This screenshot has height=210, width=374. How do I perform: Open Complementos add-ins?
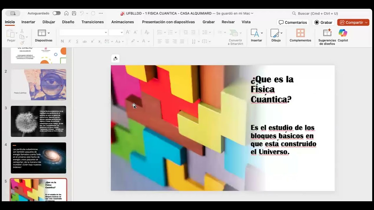[300, 35]
